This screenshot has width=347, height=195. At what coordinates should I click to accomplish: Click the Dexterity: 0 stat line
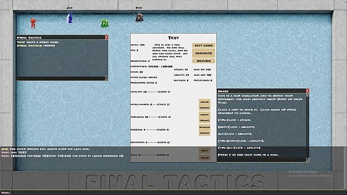coord(150,142)
